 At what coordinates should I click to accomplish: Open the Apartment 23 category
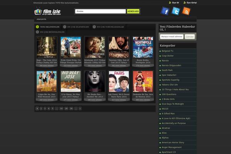pos(169,152)
